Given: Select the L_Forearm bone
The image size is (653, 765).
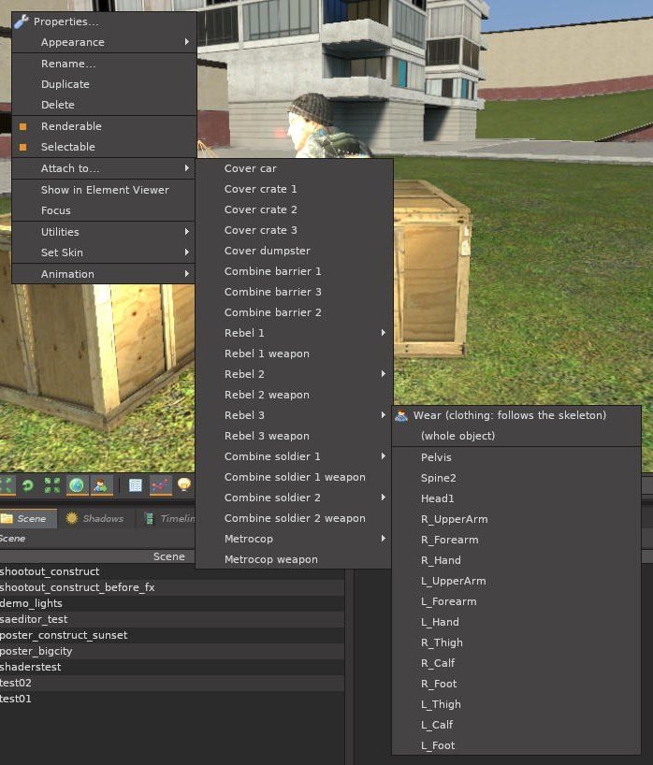Looking at the screenshot, I should 516,601.
